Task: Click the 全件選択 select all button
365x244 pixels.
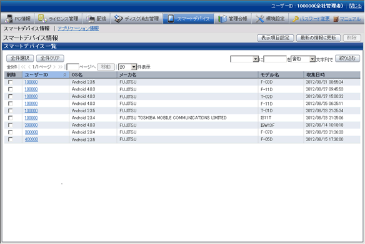Action: [x=20, y=58]
